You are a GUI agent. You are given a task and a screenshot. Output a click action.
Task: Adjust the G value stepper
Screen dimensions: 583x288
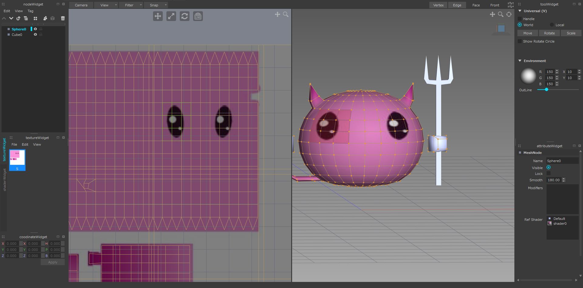point(557,78)
